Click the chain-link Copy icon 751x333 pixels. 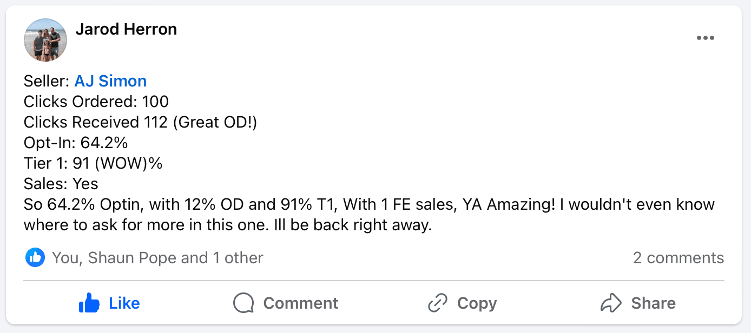coord(437,303)
